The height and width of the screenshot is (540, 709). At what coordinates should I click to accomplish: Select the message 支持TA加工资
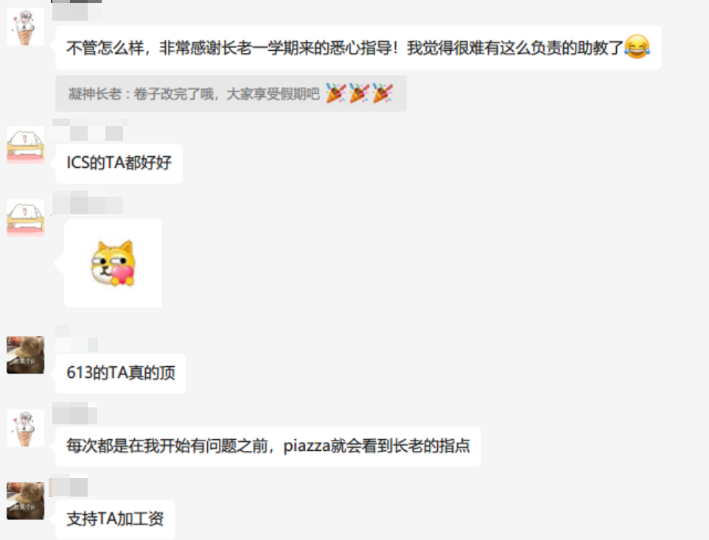coord(115,519)
